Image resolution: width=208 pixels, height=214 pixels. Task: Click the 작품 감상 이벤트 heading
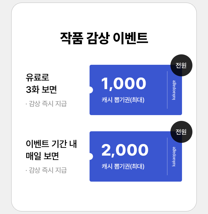(x=104, y=38)
